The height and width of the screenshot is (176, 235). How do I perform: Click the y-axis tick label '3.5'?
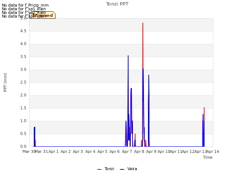click(x=23, y=57)
